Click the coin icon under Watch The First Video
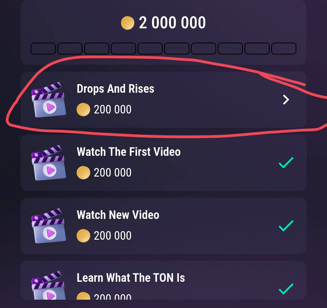The image size is (327, 308). 83,173
